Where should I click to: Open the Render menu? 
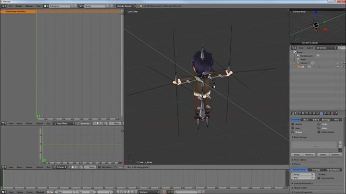pos(18,6)
